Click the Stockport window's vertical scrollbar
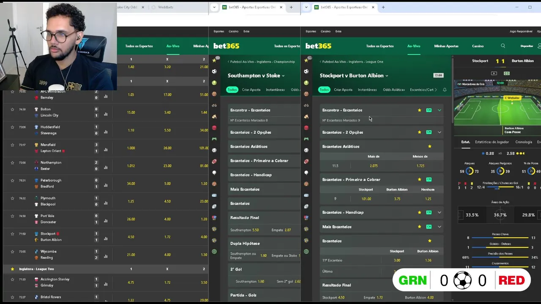Image resolution: width=541 pixels, height=304 pixels. tap(452, 91)
